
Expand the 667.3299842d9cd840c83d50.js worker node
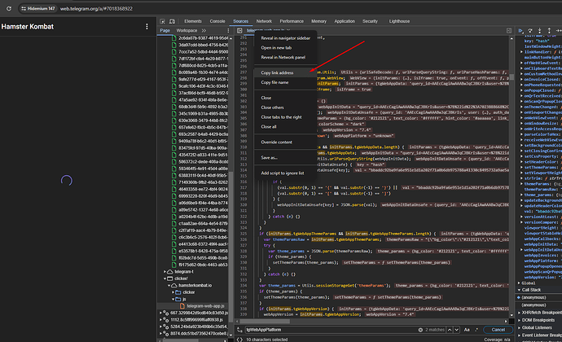coord(160,313)
